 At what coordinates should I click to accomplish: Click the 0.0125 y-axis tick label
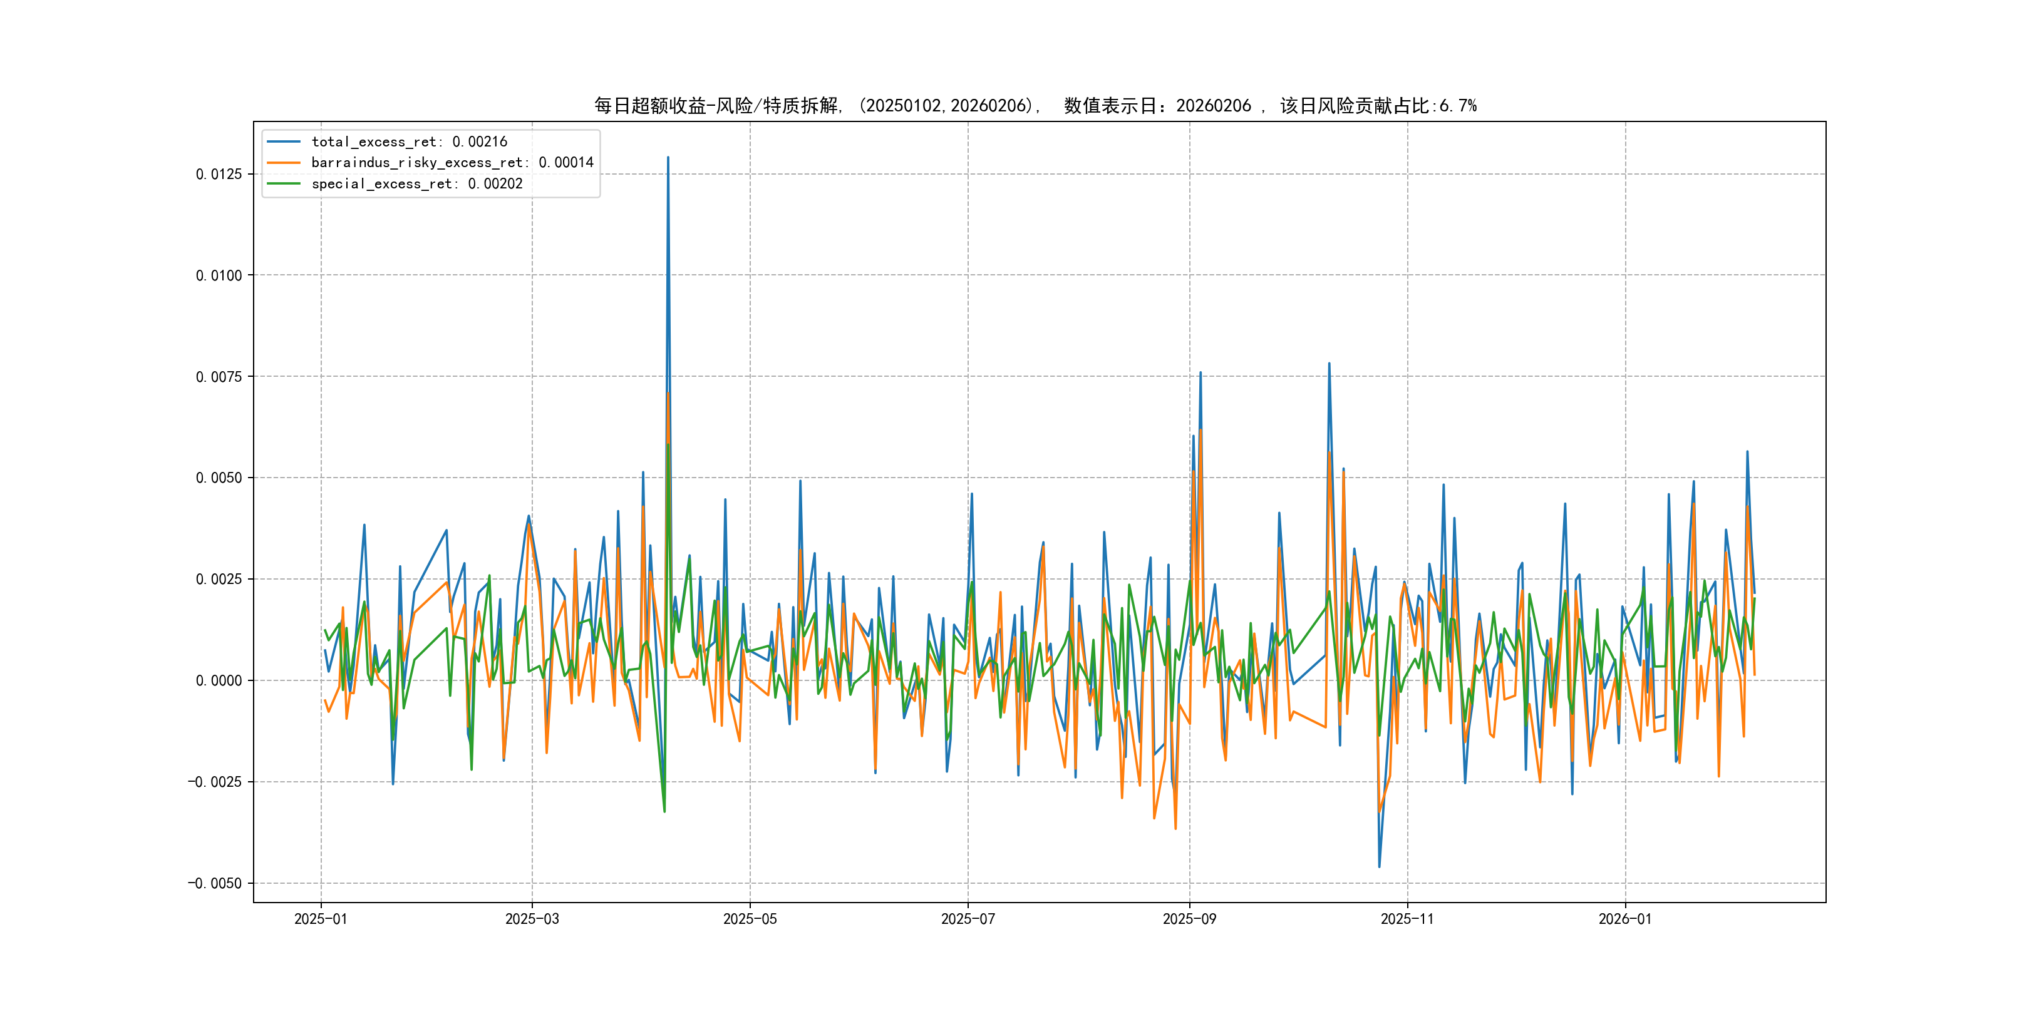[x=218, y=174]
